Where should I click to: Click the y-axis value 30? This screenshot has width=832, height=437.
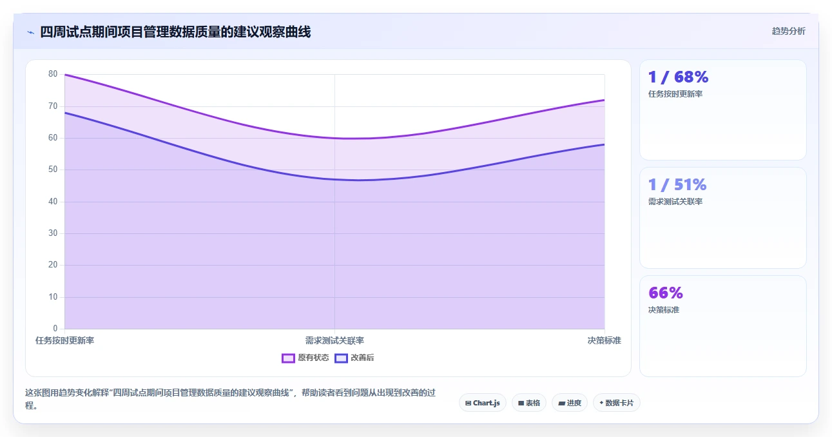pos(53,233)
